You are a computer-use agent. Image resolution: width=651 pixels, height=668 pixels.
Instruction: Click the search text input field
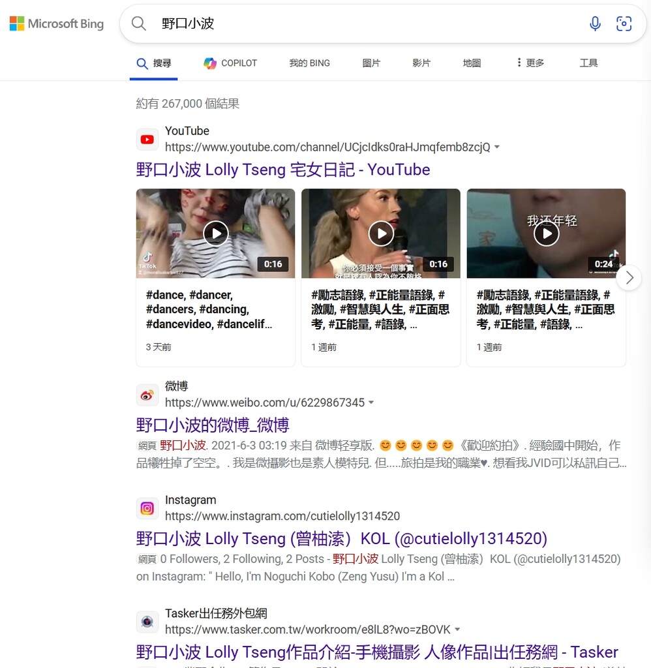(x=365, y=24)
